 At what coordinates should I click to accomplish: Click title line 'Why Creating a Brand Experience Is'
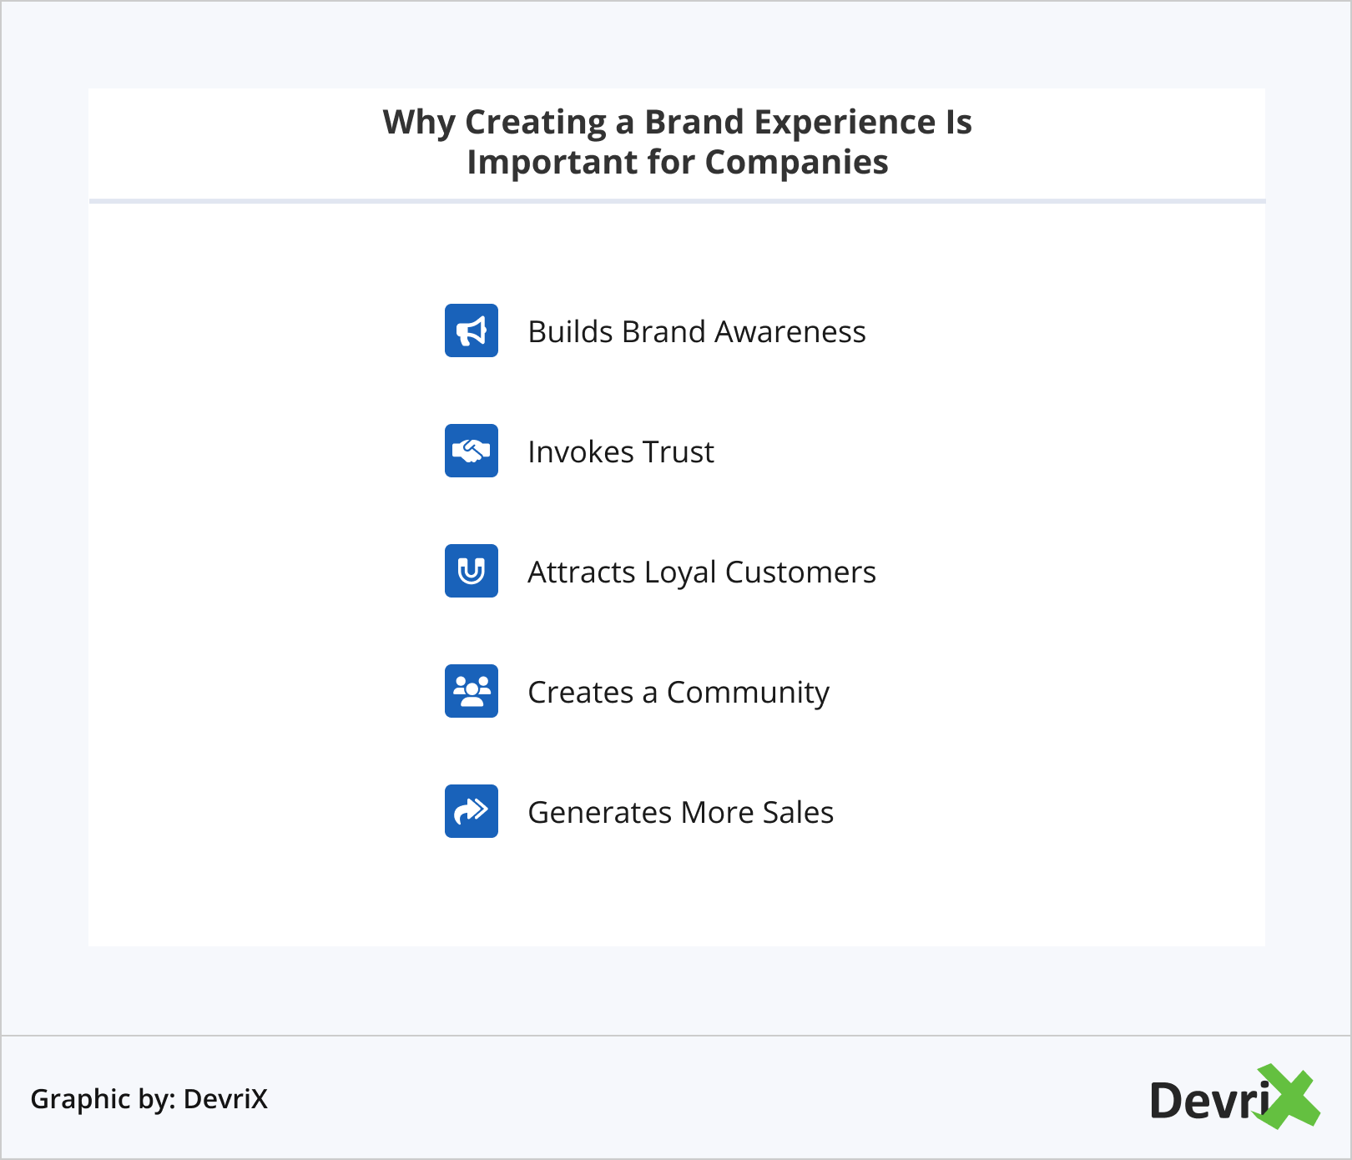[677, 123]
